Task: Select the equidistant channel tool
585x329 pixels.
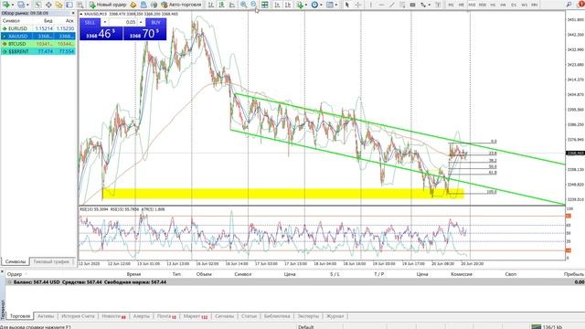Action: tap(402, 5)
